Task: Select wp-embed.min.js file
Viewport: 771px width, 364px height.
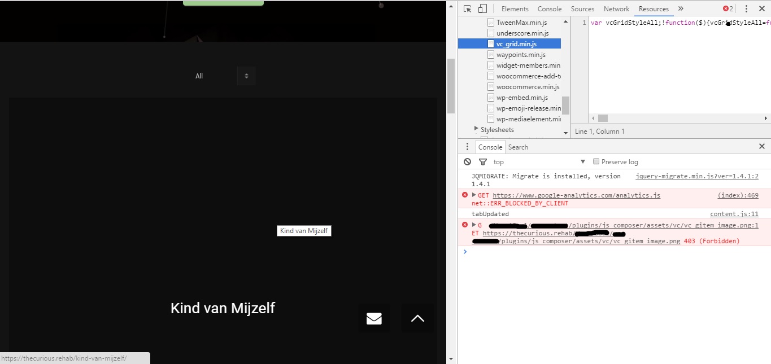Action: (x=522, y=98)
